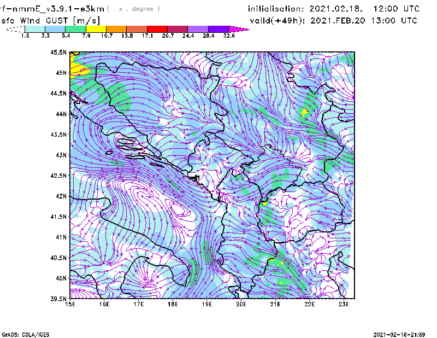
Task: Click the initialisation time "12:00 UTC"
Action: pyautogui.click(x=397, y=9)
